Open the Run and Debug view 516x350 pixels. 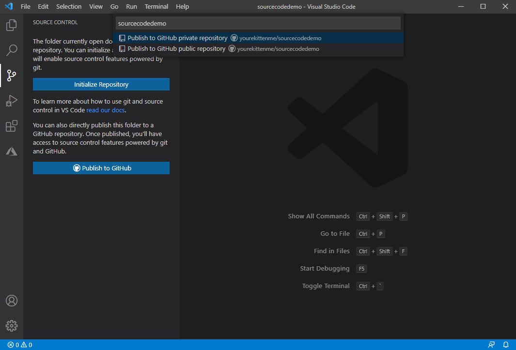coord(11,100)
